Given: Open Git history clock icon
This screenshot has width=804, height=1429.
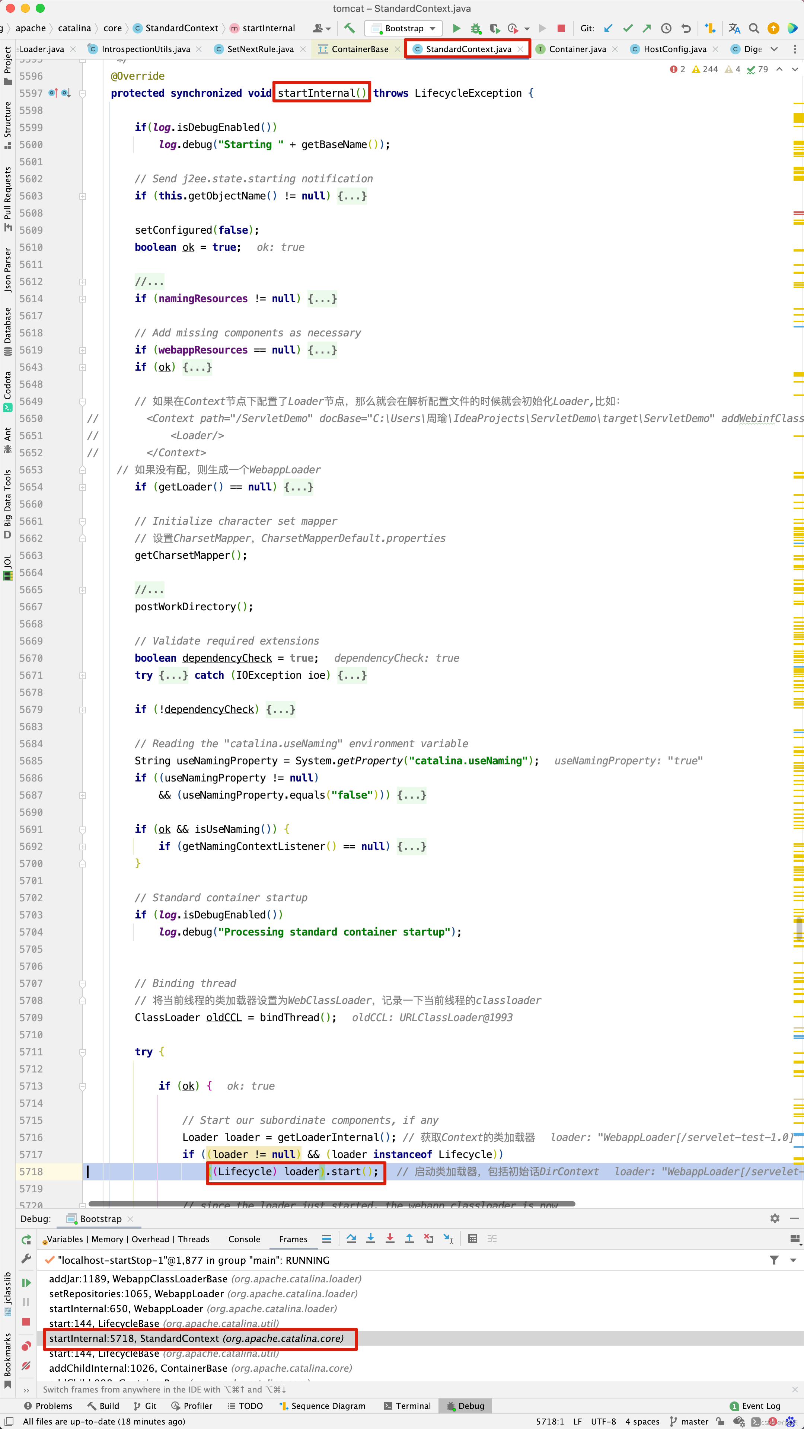Looking at the screenshot, I should click(x=666, y=28).
